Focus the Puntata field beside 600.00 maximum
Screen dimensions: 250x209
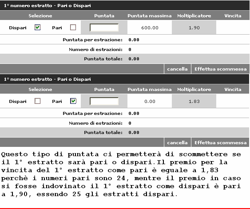[x=104, y=28]
